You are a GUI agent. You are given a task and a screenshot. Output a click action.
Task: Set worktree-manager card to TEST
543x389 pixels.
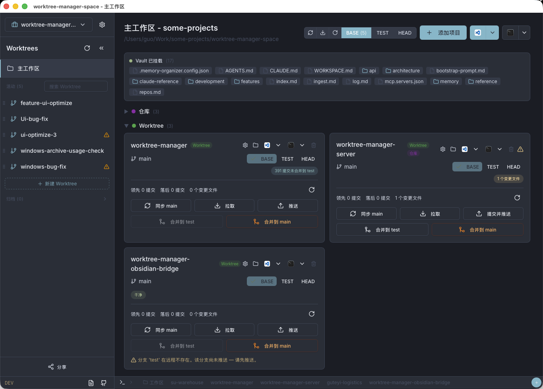(287, 159)
